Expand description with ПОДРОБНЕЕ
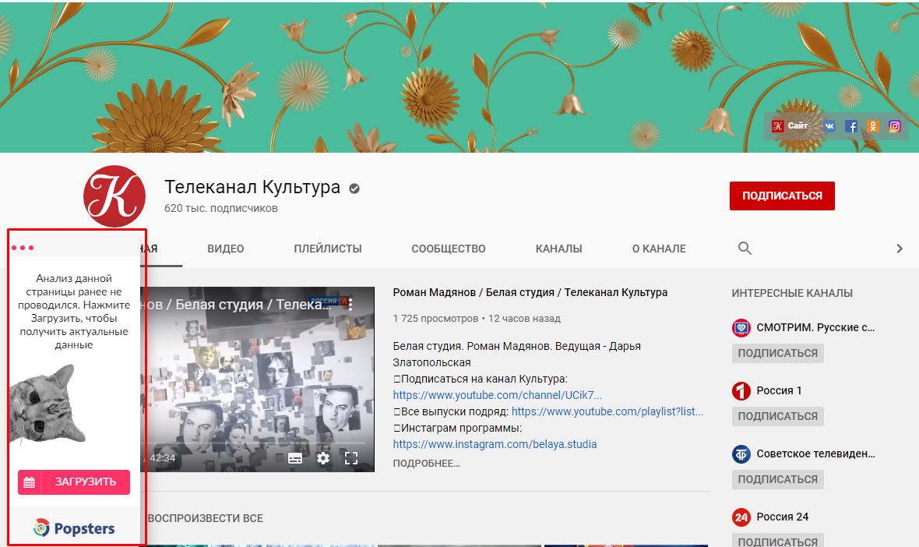The width and height of the screenshot is (919, 547). tap(426, 464)
